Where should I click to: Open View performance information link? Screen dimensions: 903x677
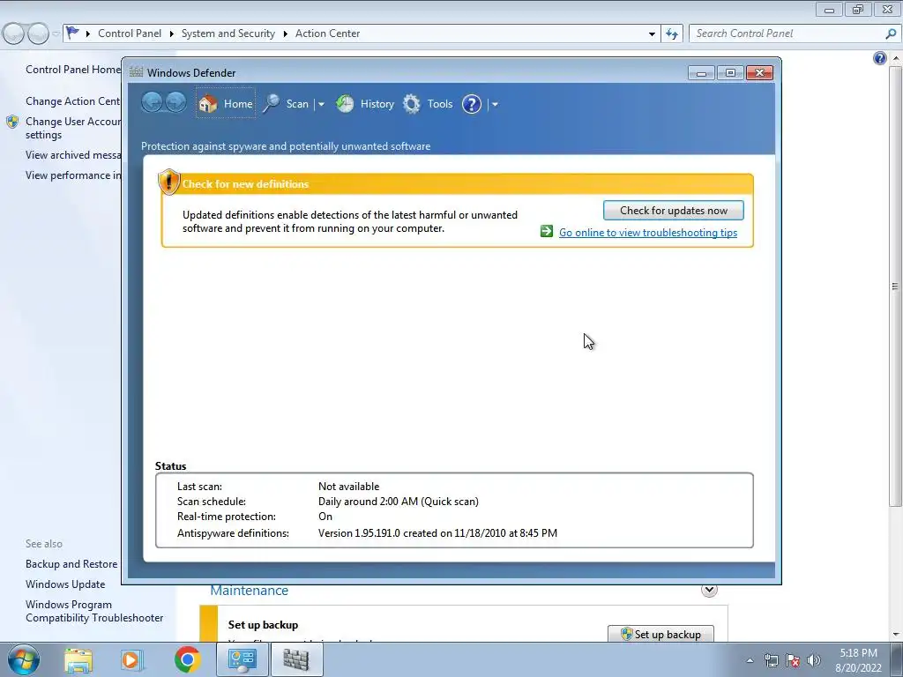pos(73,175)
